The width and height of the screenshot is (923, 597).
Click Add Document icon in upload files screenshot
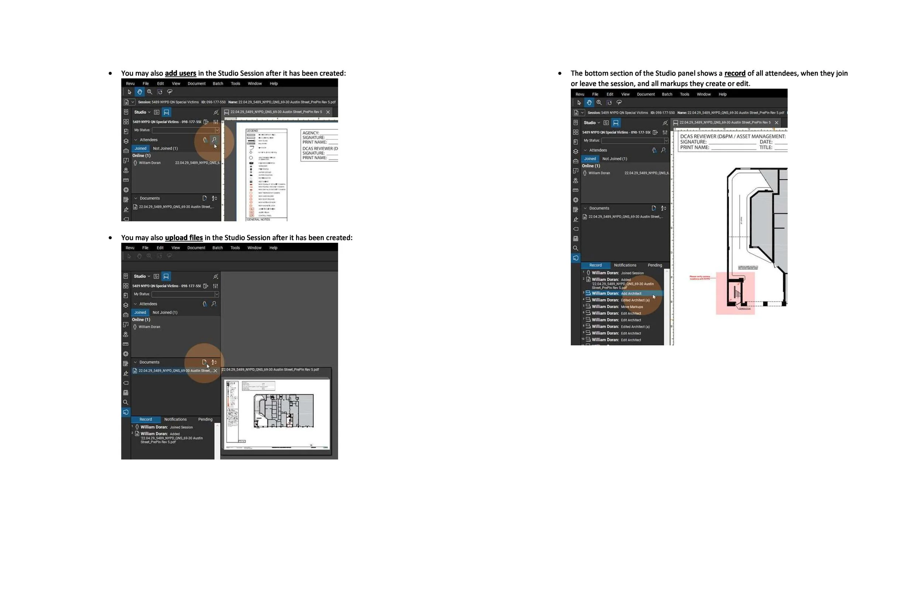point(205,362)
